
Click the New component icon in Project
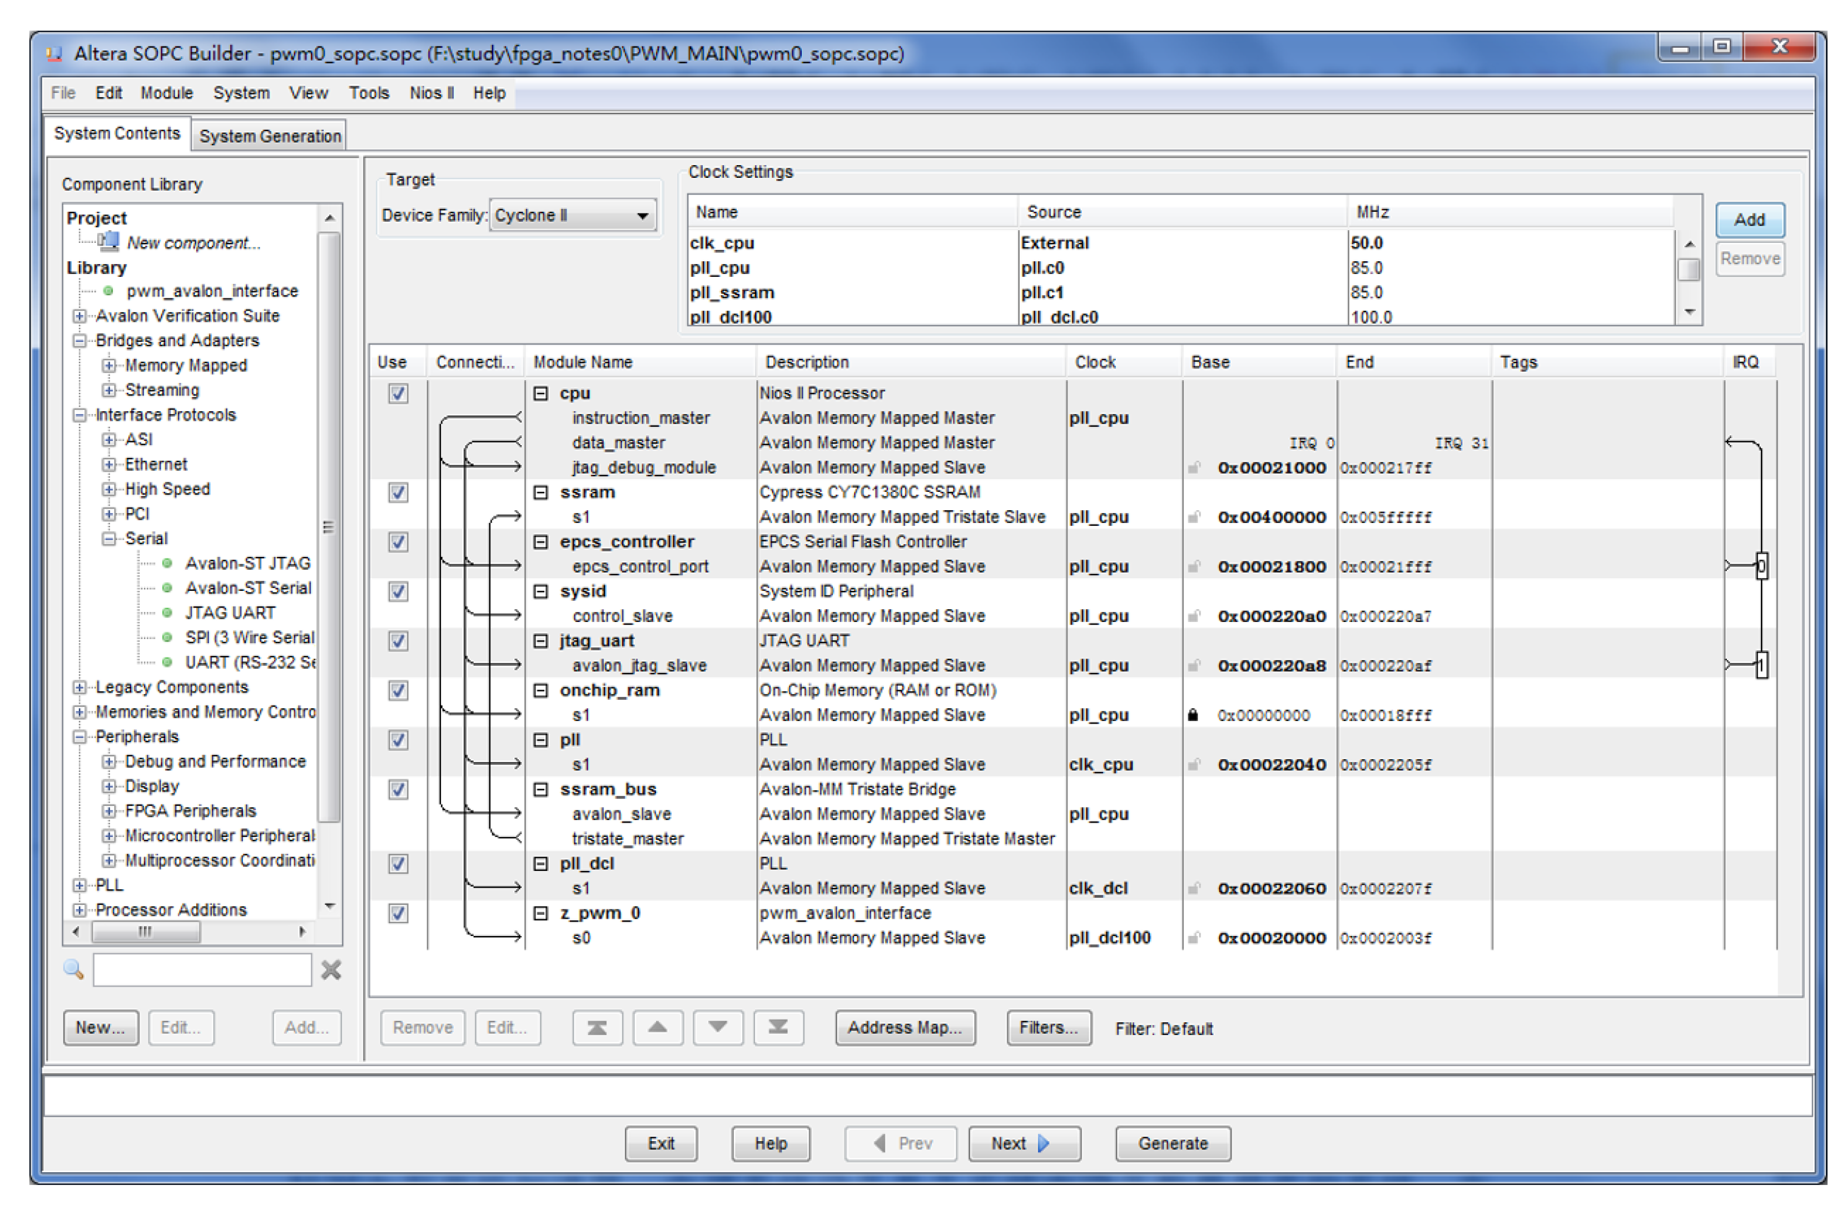coord(108,242)
